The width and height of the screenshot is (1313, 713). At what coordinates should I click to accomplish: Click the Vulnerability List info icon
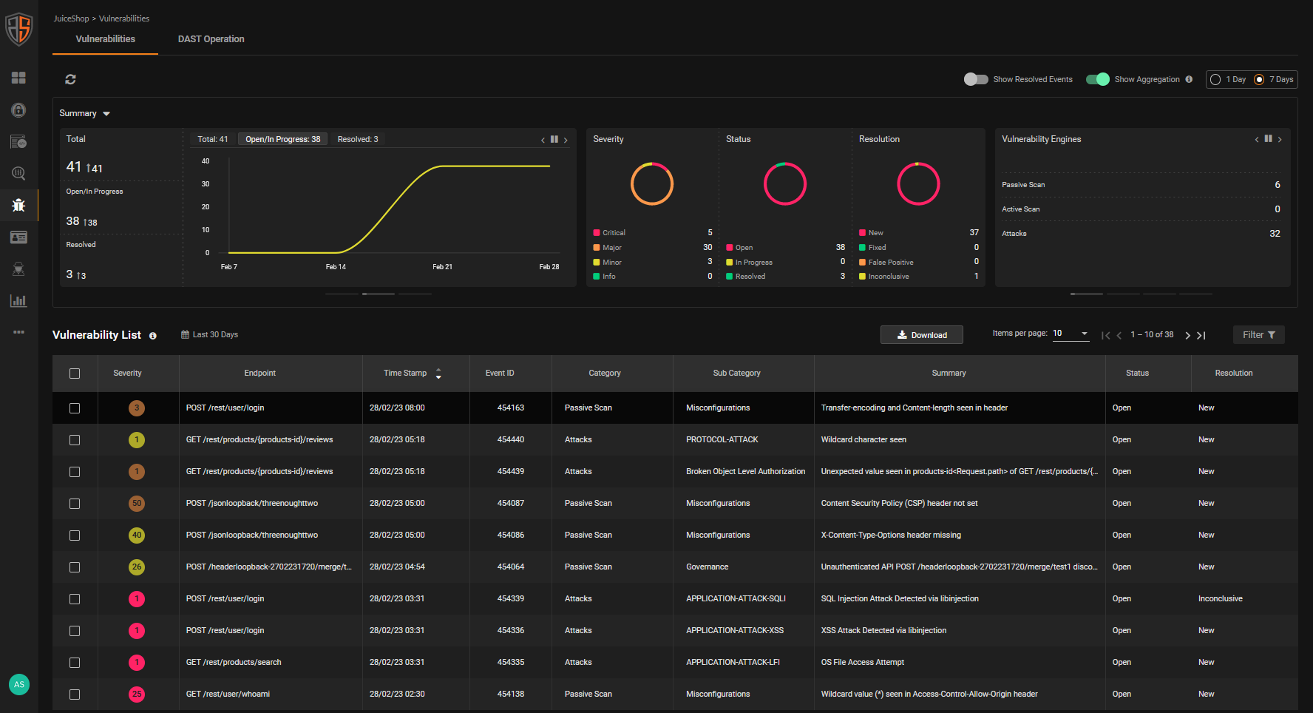[x=153, y=335]
